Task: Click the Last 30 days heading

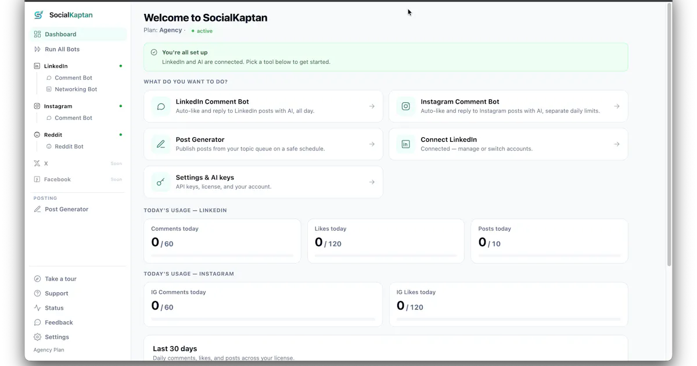Action: coord(175,349)
